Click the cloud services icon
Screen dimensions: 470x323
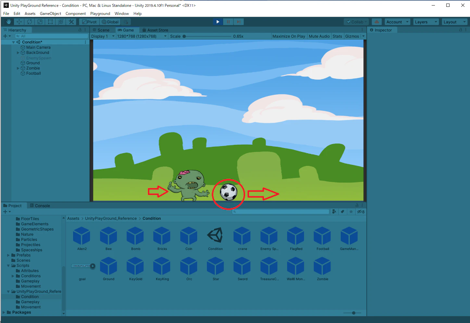(377, 22)
